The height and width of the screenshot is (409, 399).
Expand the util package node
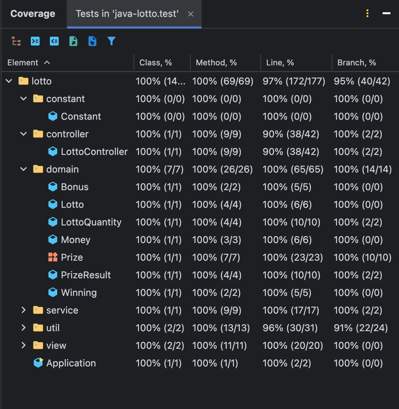pos(23,327)
